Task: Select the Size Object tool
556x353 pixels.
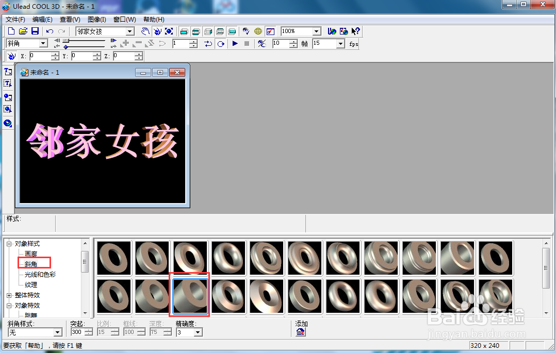Action: (x=169, y=31)
